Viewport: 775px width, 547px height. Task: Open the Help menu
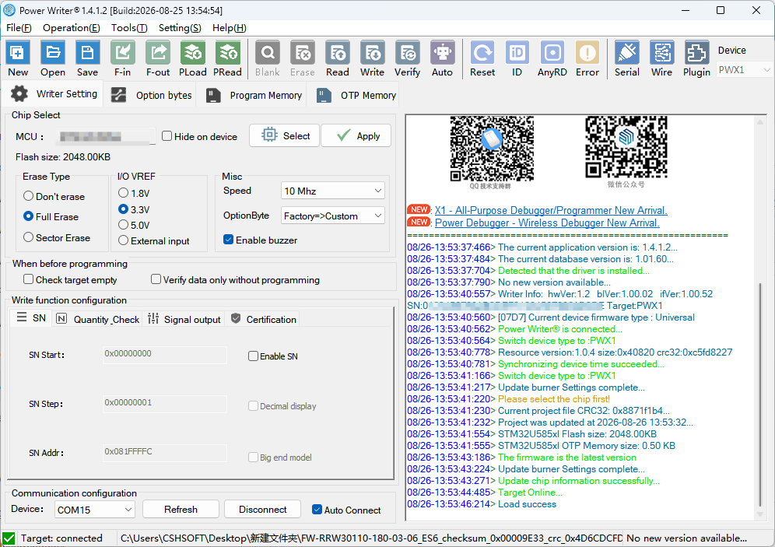(230, 28)
